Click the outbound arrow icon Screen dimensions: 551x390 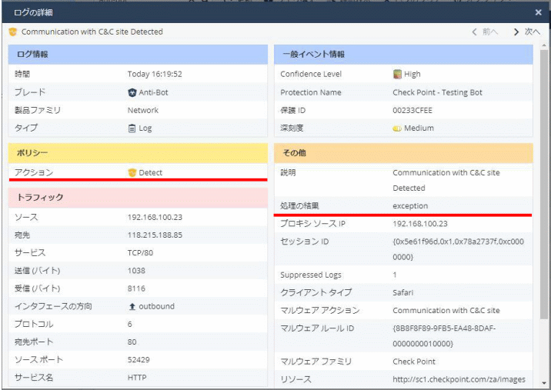point(132,306)
